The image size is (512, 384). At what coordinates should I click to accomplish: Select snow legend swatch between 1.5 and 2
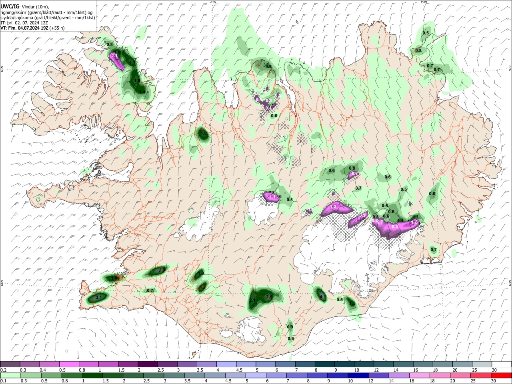(x=128, y=364)
